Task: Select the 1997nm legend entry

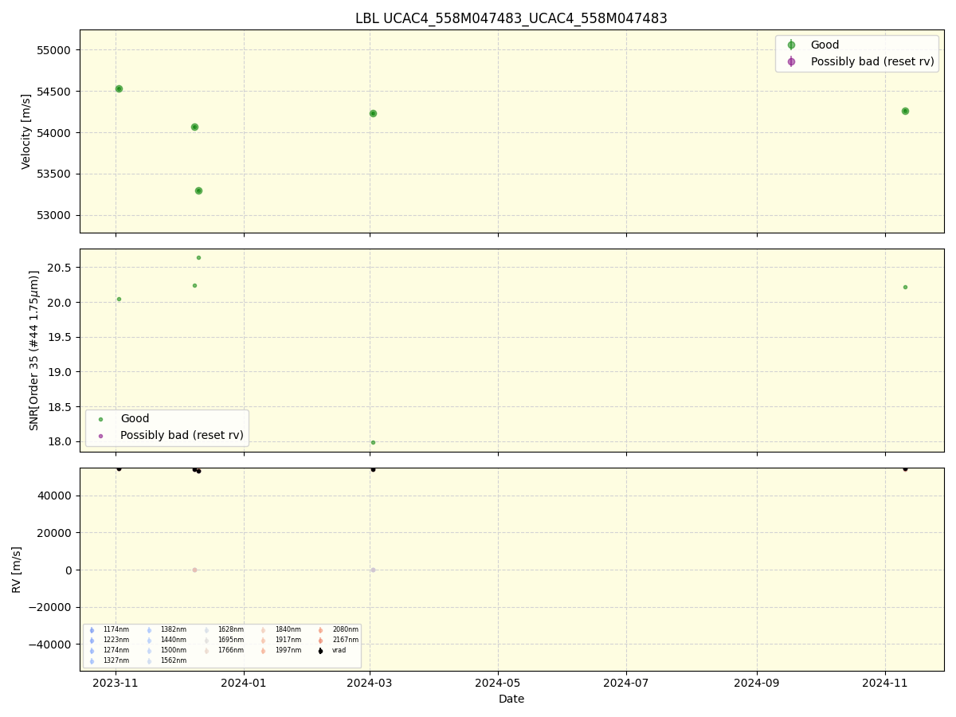Action: click(x=280, y=651)
